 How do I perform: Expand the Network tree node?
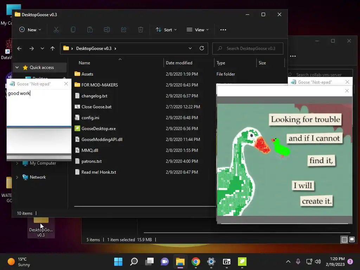(x=17, y=177)
